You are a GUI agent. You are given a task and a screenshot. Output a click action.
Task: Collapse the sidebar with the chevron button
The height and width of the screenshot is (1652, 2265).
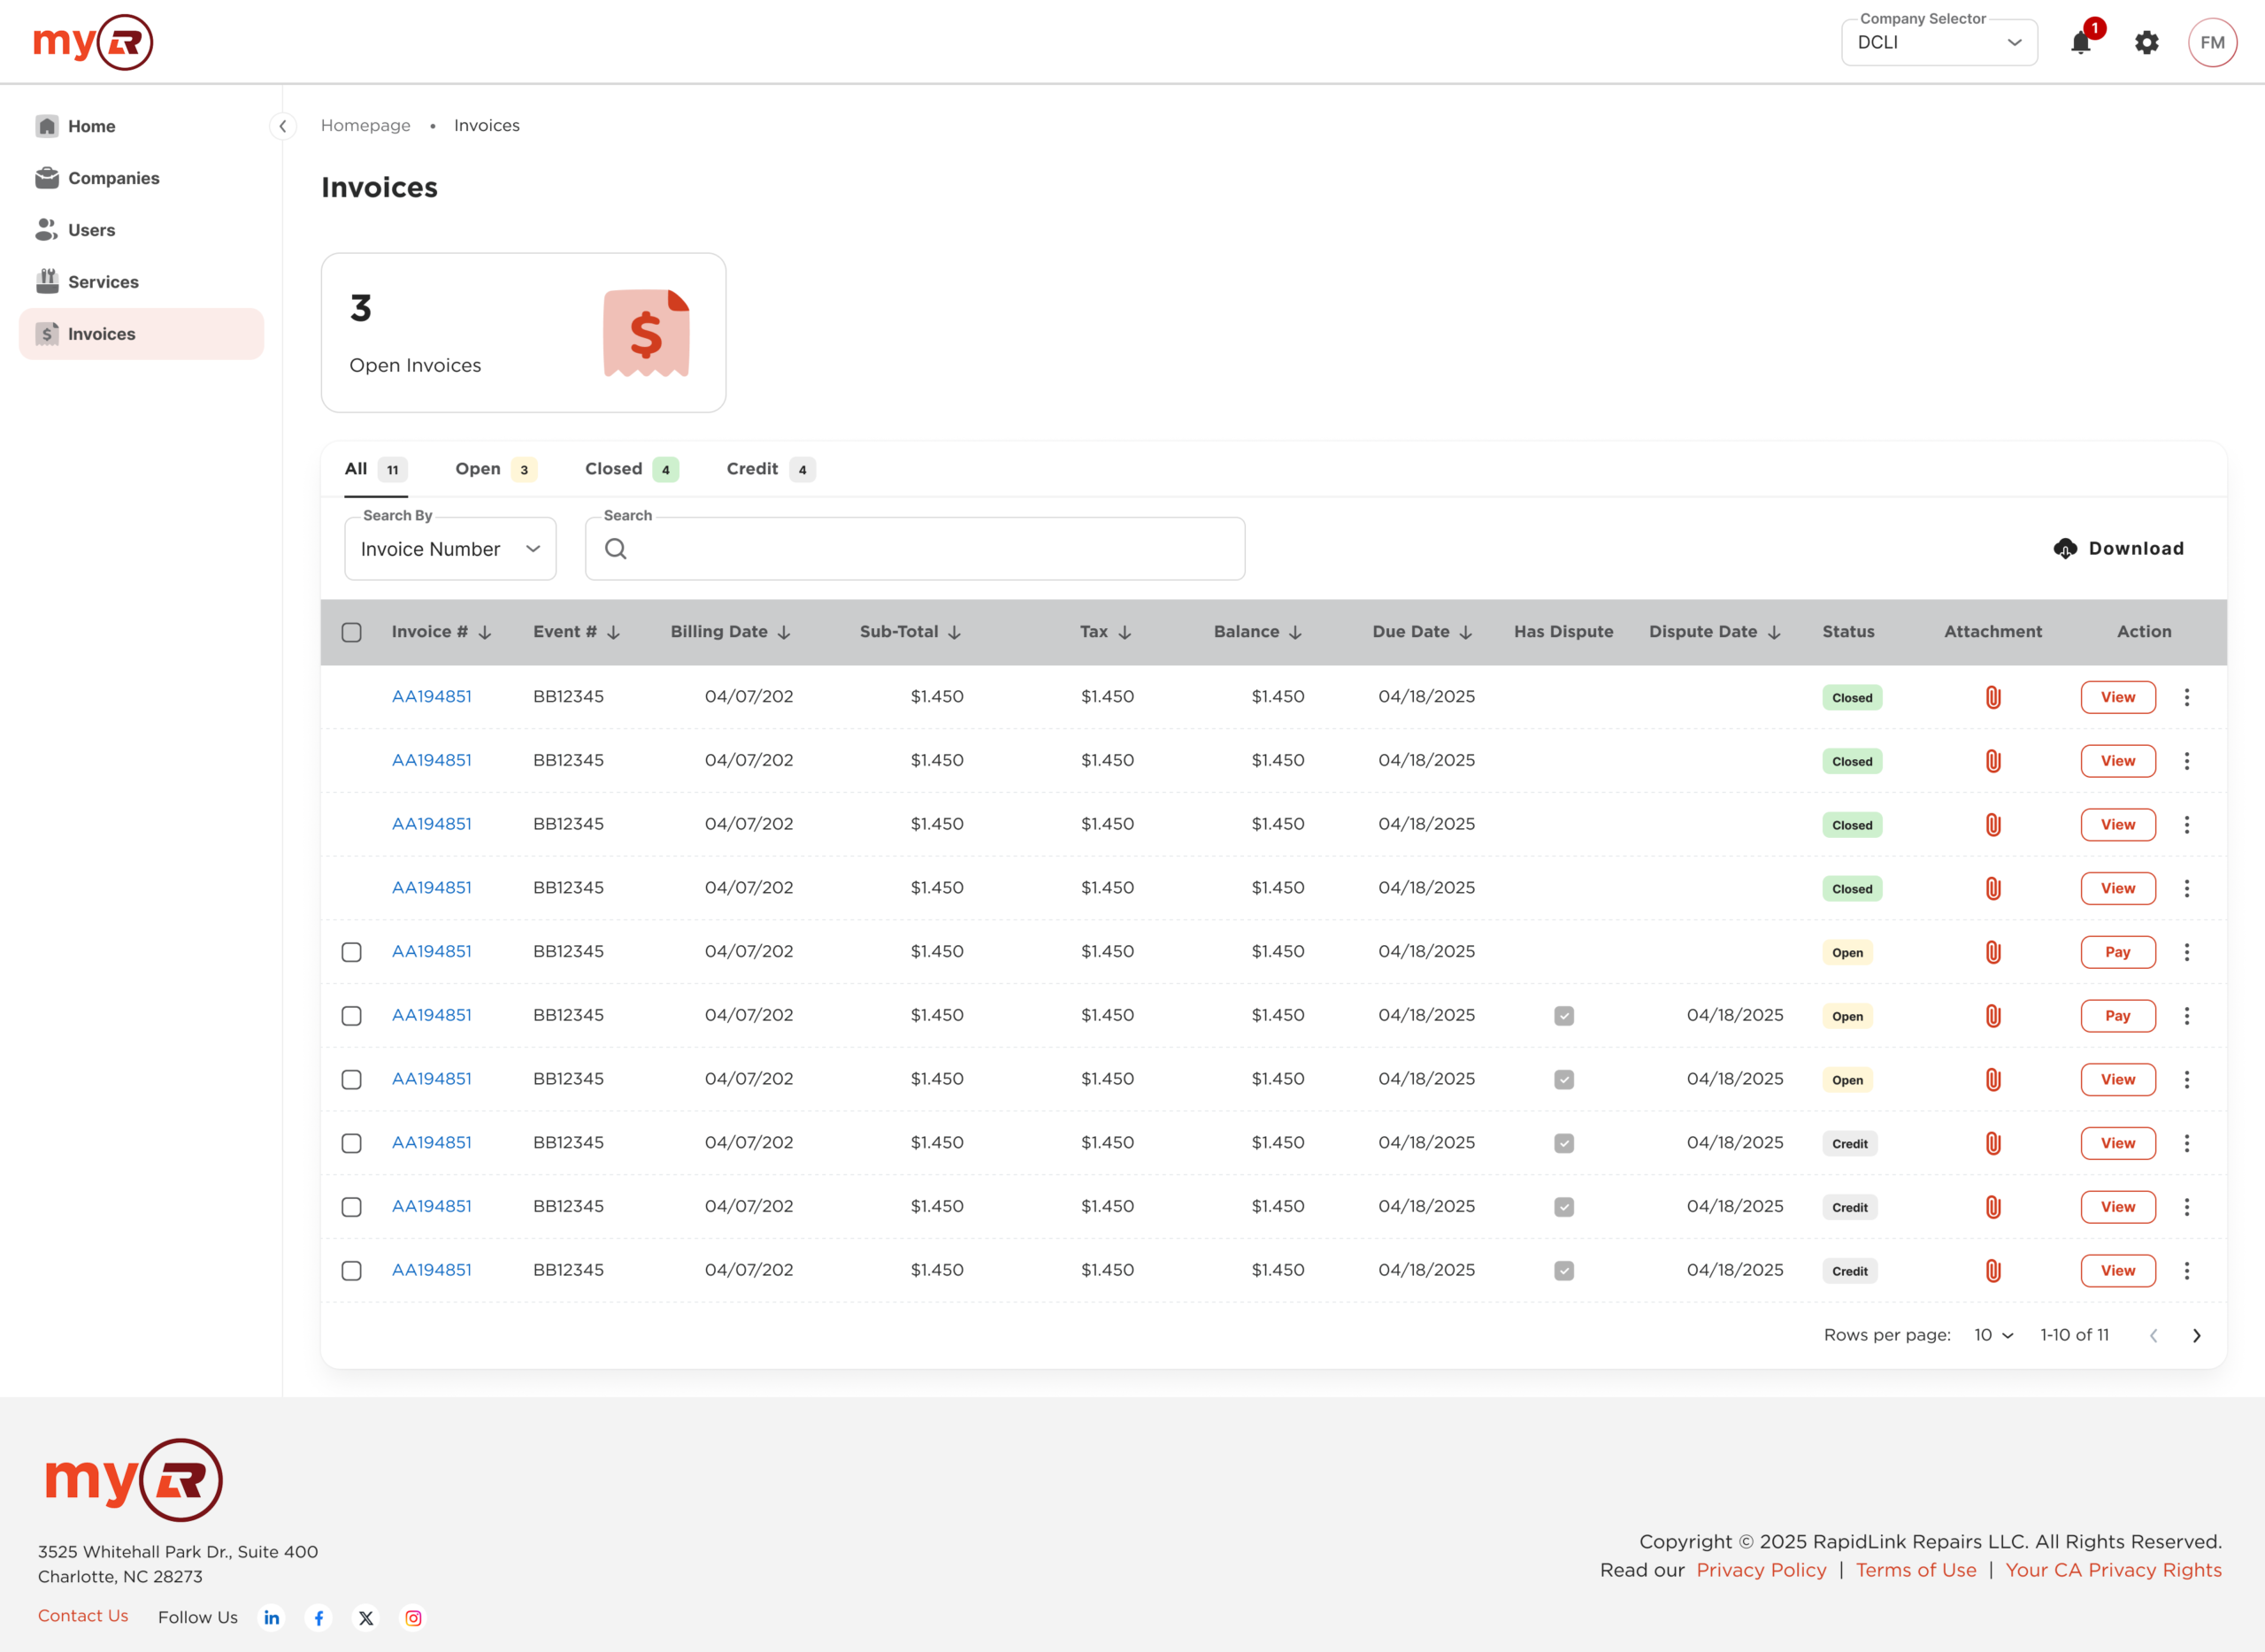tap(283, 126)
